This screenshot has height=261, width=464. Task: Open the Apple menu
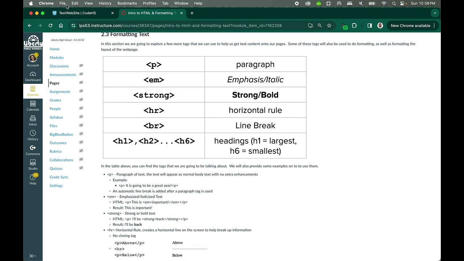(x=31, y=3)
